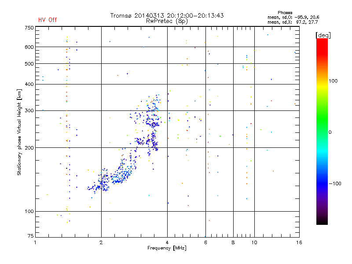Click the x-axis tick label '1'
This screenshot has width=352, height=264.
35,242
